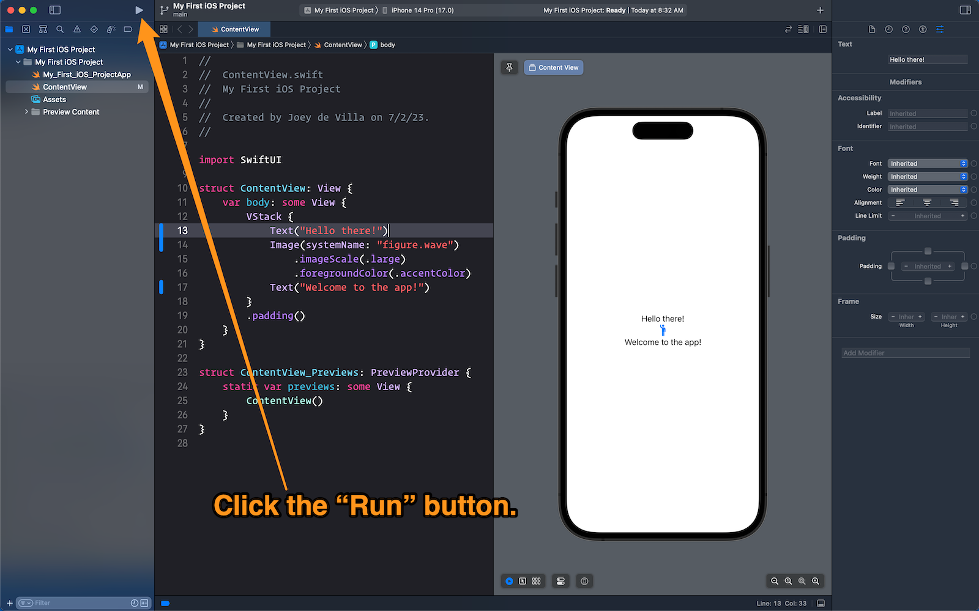Viewport: 979px width, 611px height.
Task: Click the Accessibility Identifier field
Action: (x=928, y=127)
